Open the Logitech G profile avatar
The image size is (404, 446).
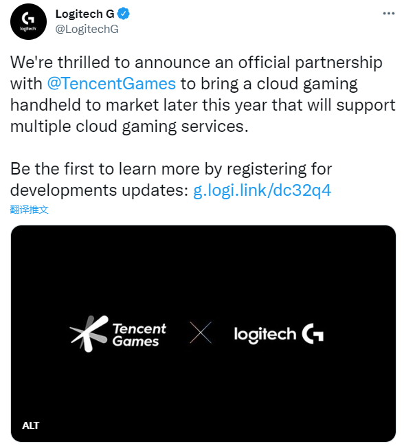(x=28, y=21)
